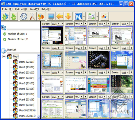Click the megaphone broadcast toolbar icon

pyautogui.click(x=105, y=16)
